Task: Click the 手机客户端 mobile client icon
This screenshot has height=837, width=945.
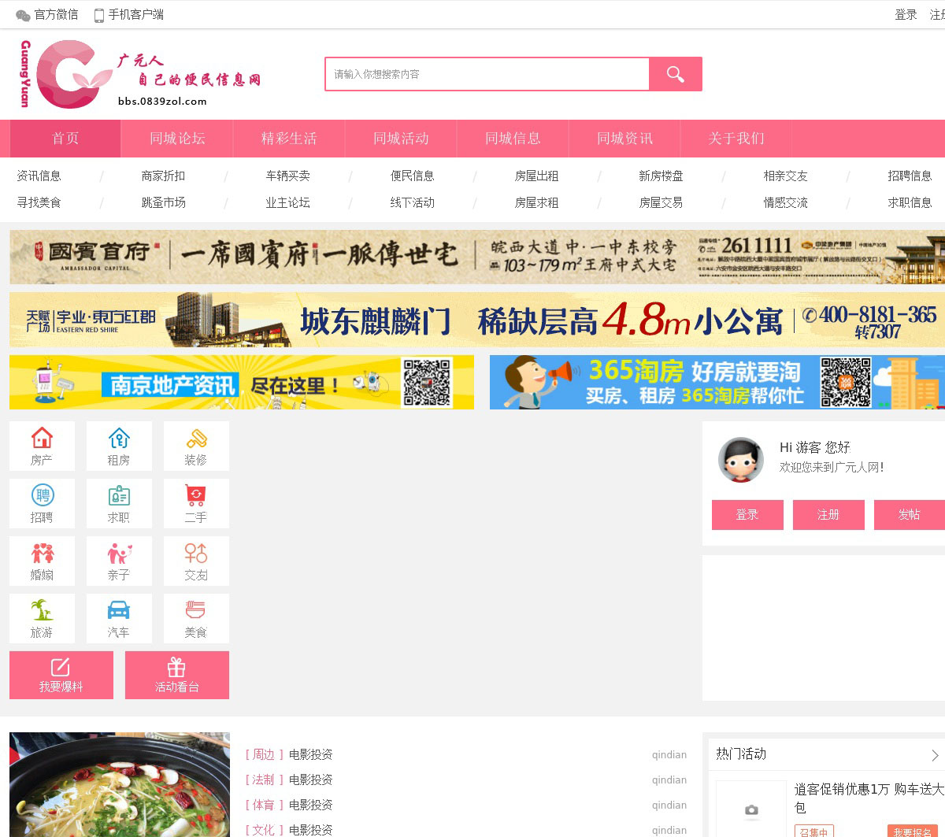Action: [99, 15]
